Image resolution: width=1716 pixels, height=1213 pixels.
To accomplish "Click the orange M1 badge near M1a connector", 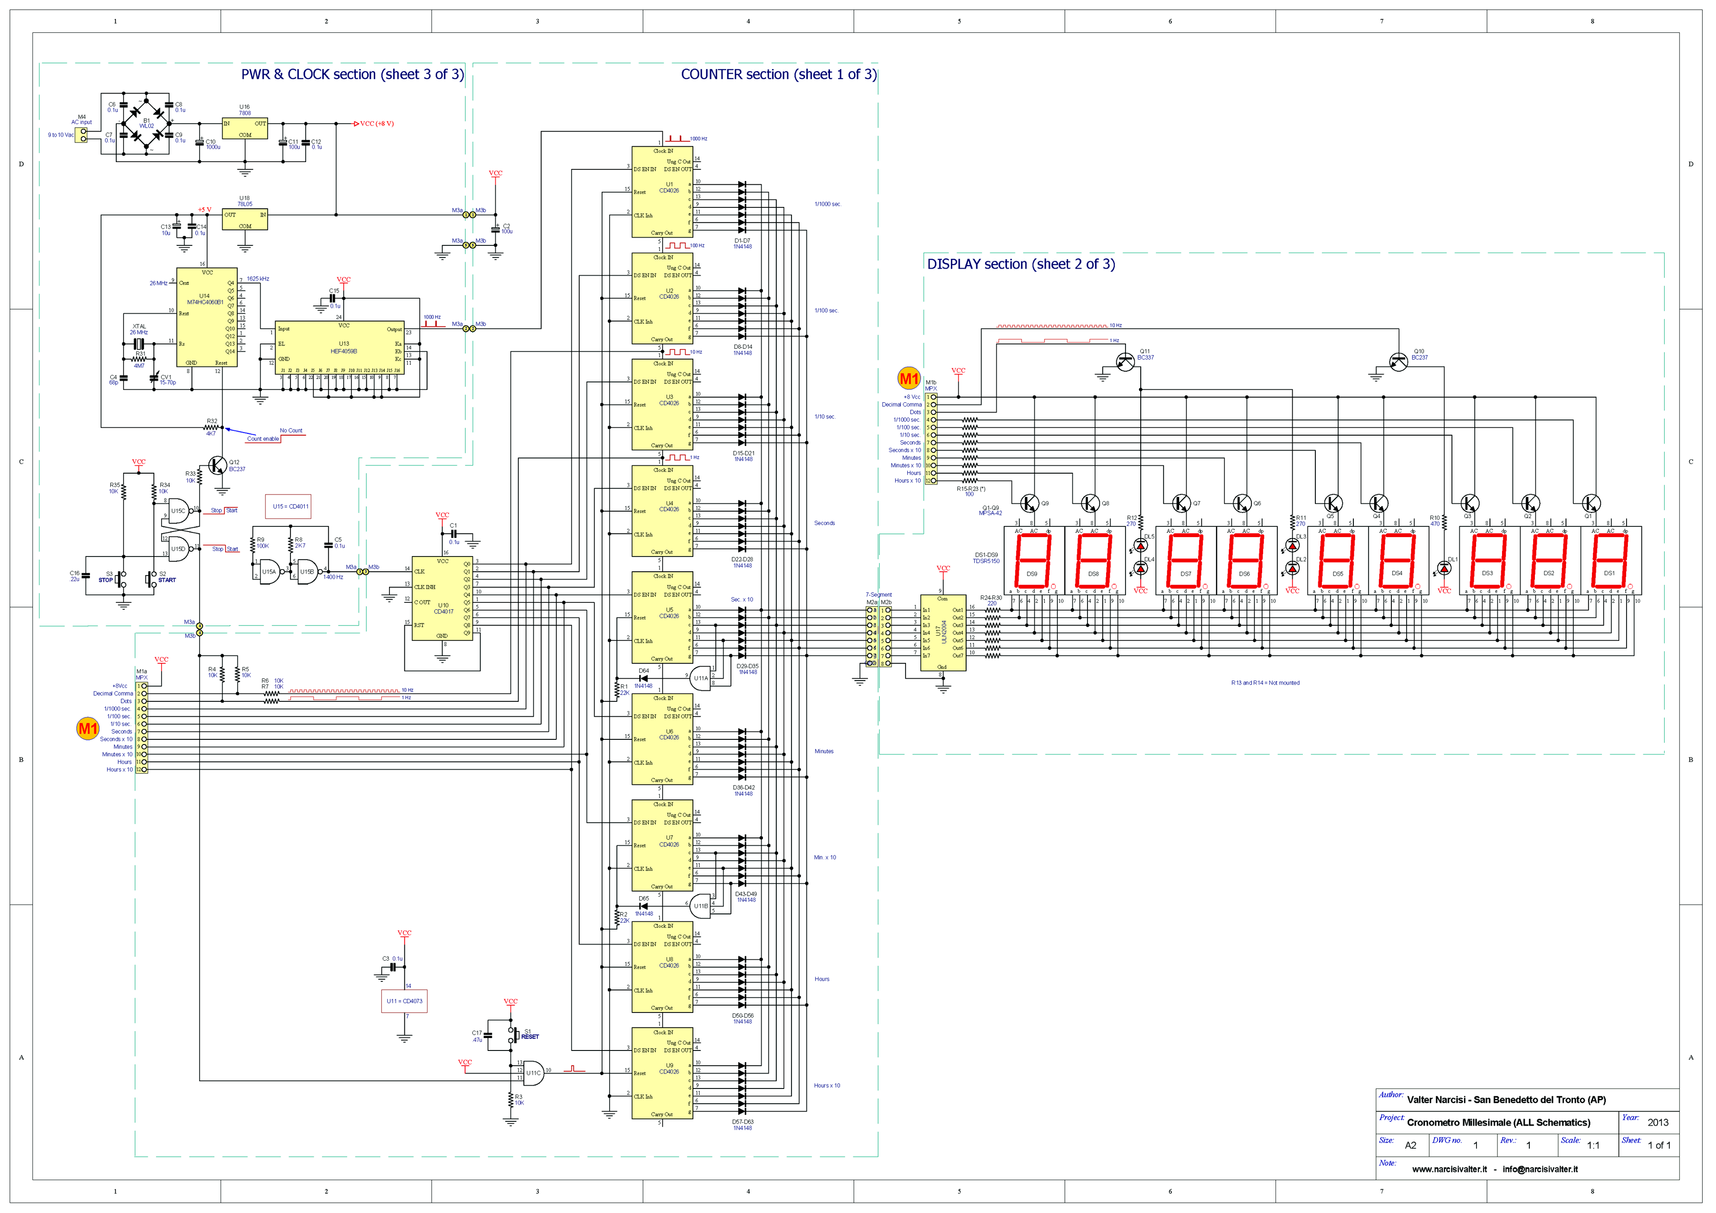I will [88, 728].
